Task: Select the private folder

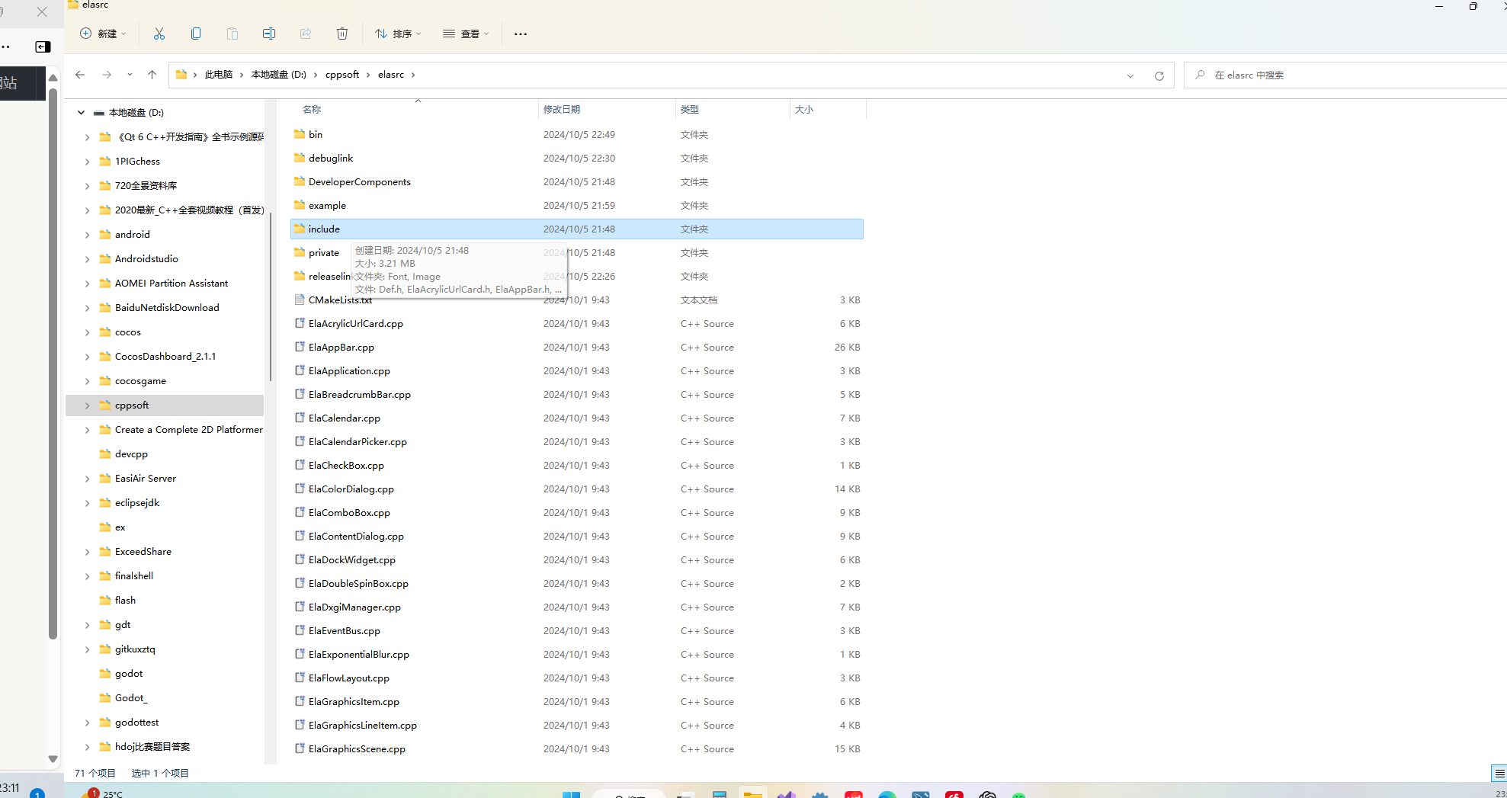Action: [x=324, y=252]
